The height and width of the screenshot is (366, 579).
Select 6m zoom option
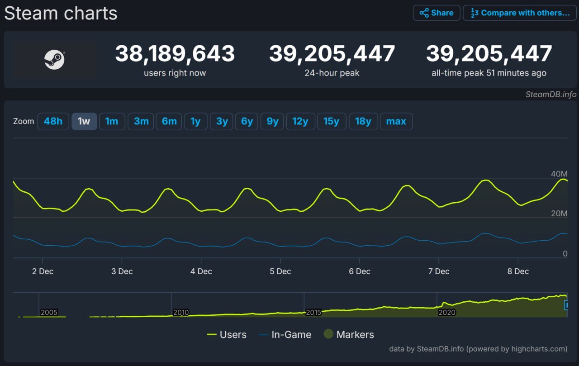point(169,121)
